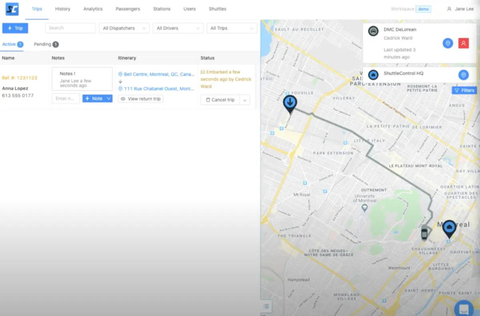Click the Notes column header

(58, 58)
